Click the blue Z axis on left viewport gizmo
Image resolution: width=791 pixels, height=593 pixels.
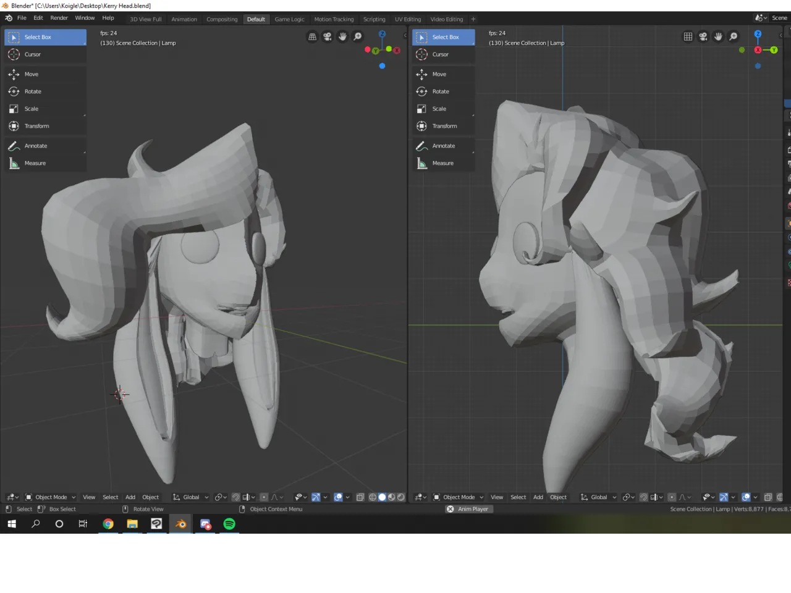click(382, 35)
